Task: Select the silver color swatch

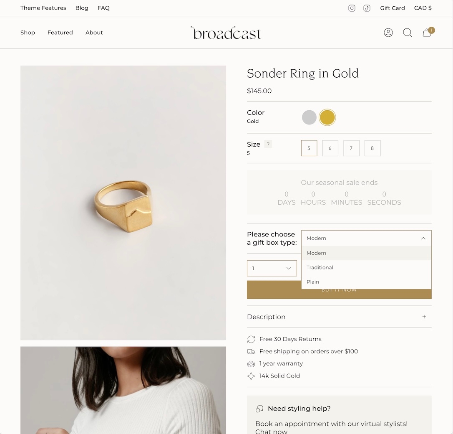Action: point(309,117)
